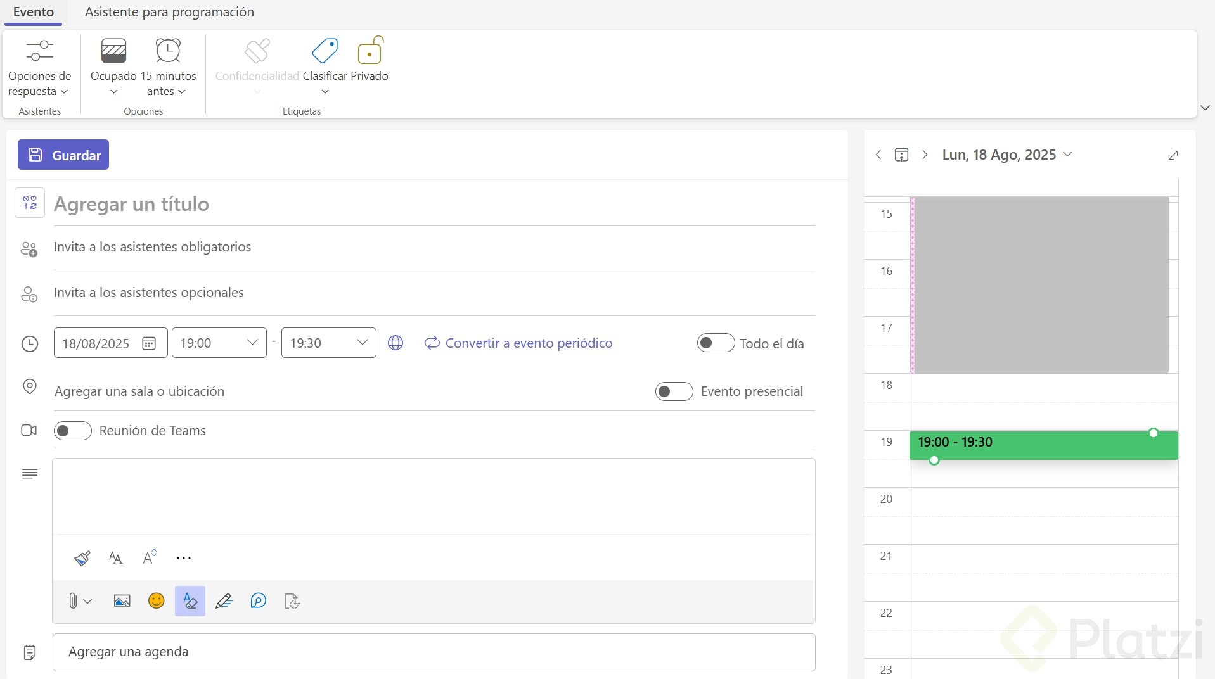Collapse the ribbon with the chevron
Viewport: 1215px width, 679px height.
tap(1205, 108)
